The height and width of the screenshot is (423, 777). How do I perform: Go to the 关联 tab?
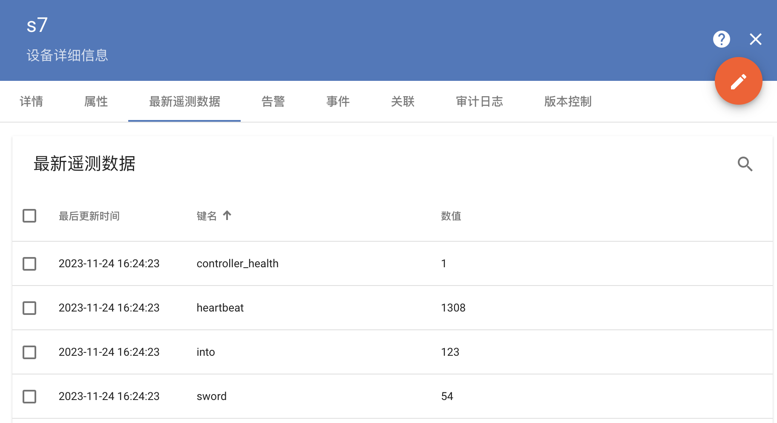click(x=403, y=101)
